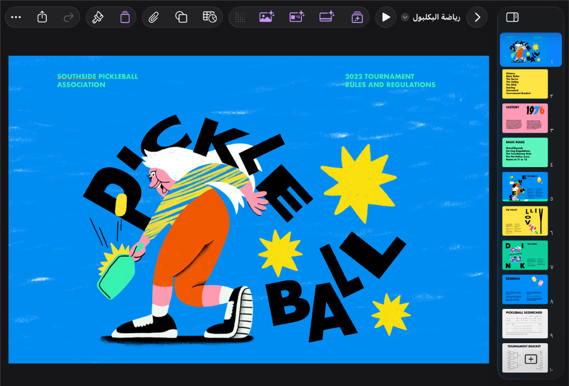
Task: Open the Pickleball Scorecard slide thumbnail
Action: (x=525, y=324)
